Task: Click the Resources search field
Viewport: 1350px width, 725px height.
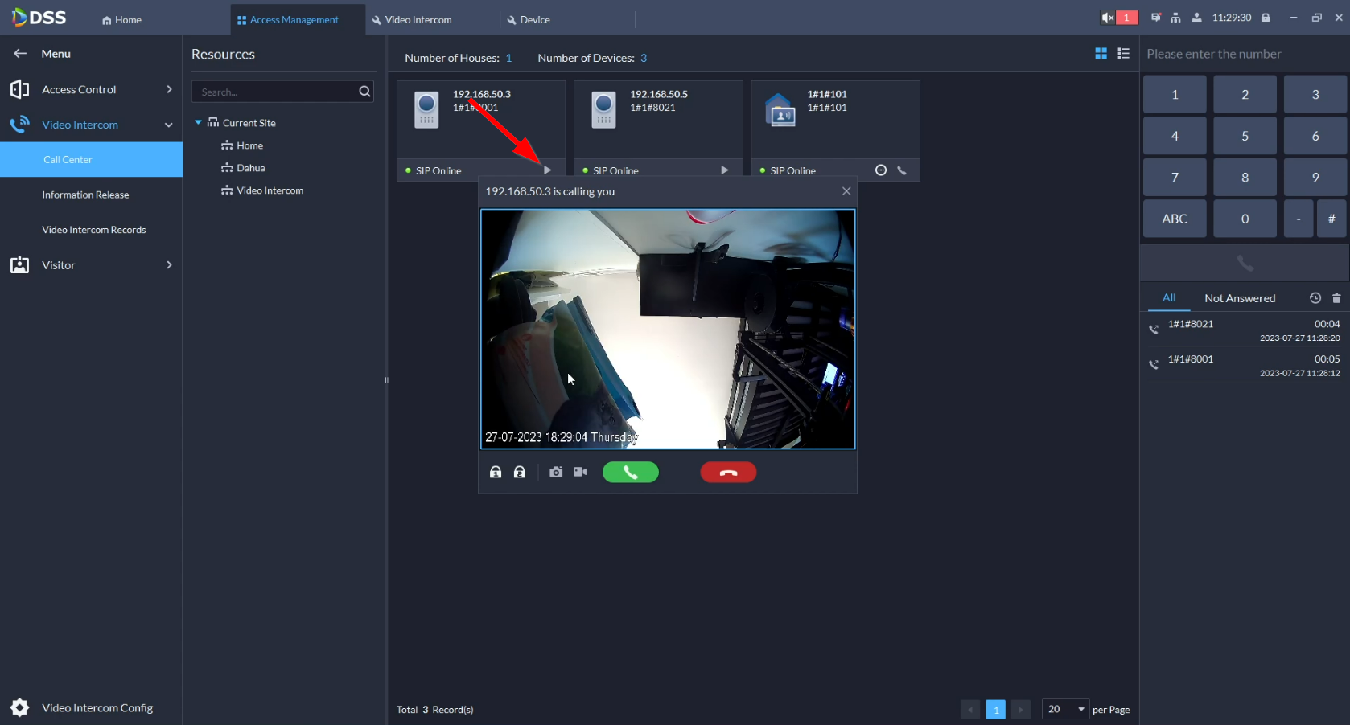Action: click(x=274, y=92)
